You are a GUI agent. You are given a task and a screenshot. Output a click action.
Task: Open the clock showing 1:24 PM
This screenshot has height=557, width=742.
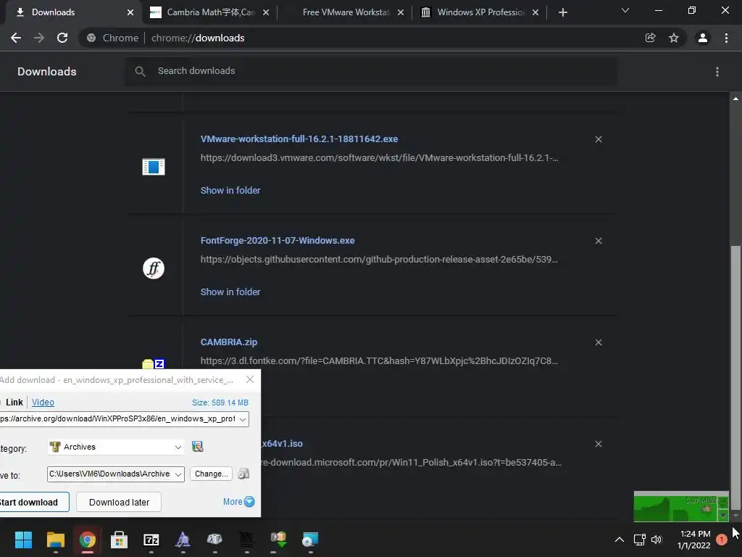coord(694,540)
